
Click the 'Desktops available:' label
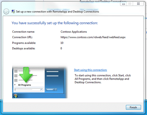23,48
